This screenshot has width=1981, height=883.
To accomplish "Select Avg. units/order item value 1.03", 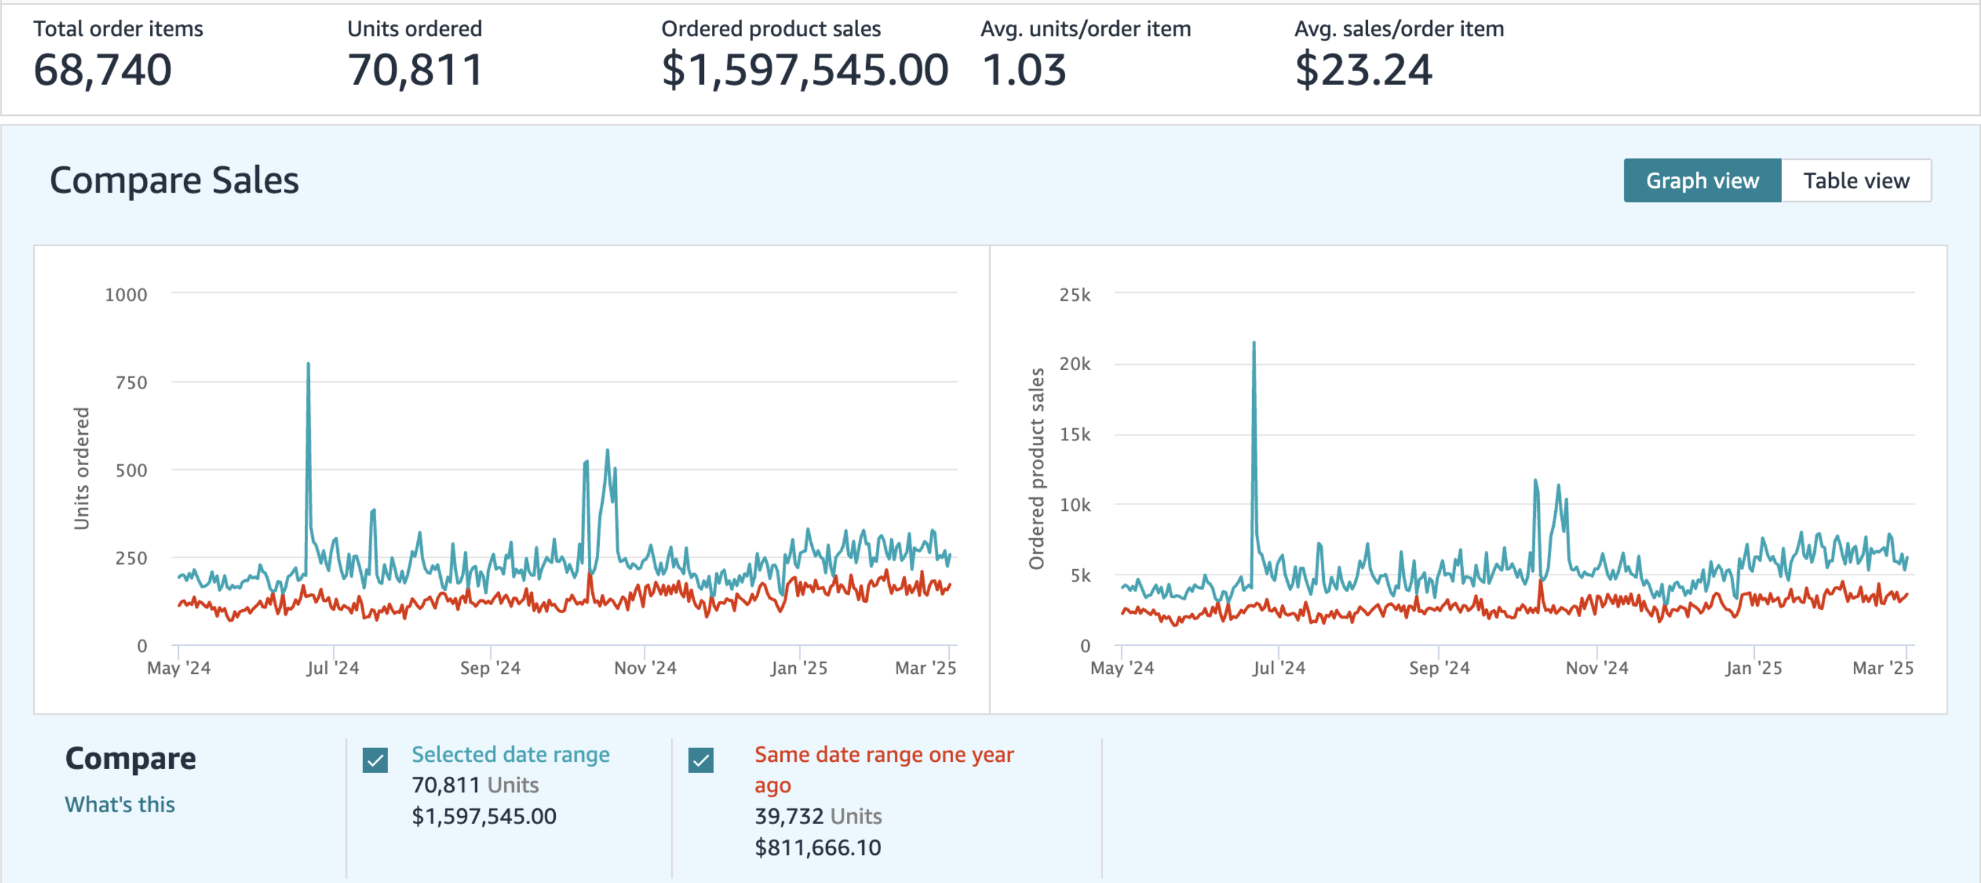I will point(1023,70).
